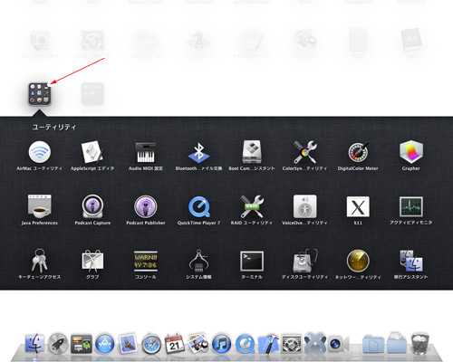Open Terminal app
The image size is (453, 362).
pyautogui.click(x=252, y=261)
